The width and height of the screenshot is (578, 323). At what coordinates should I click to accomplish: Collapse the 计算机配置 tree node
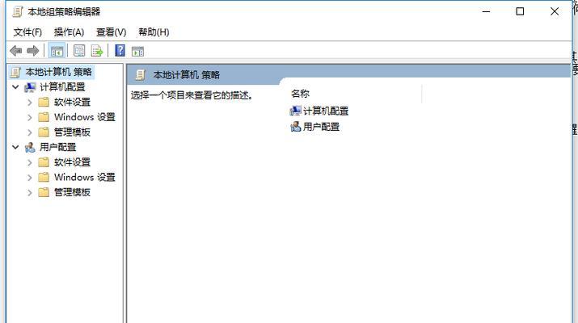pos(15,87)
